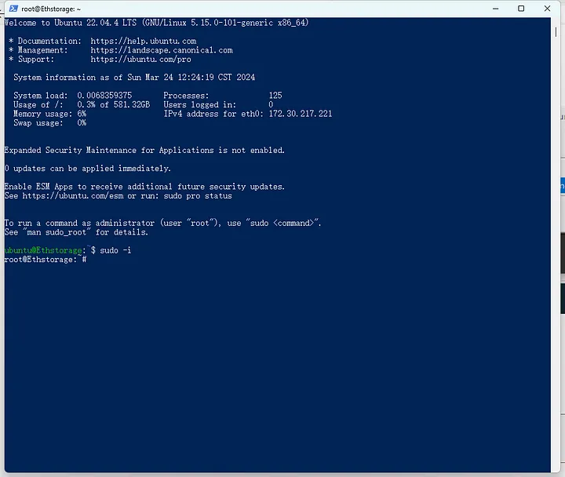
Task: Click 'Enable ESM Apps to receive' line
Action: pos(144,187)
